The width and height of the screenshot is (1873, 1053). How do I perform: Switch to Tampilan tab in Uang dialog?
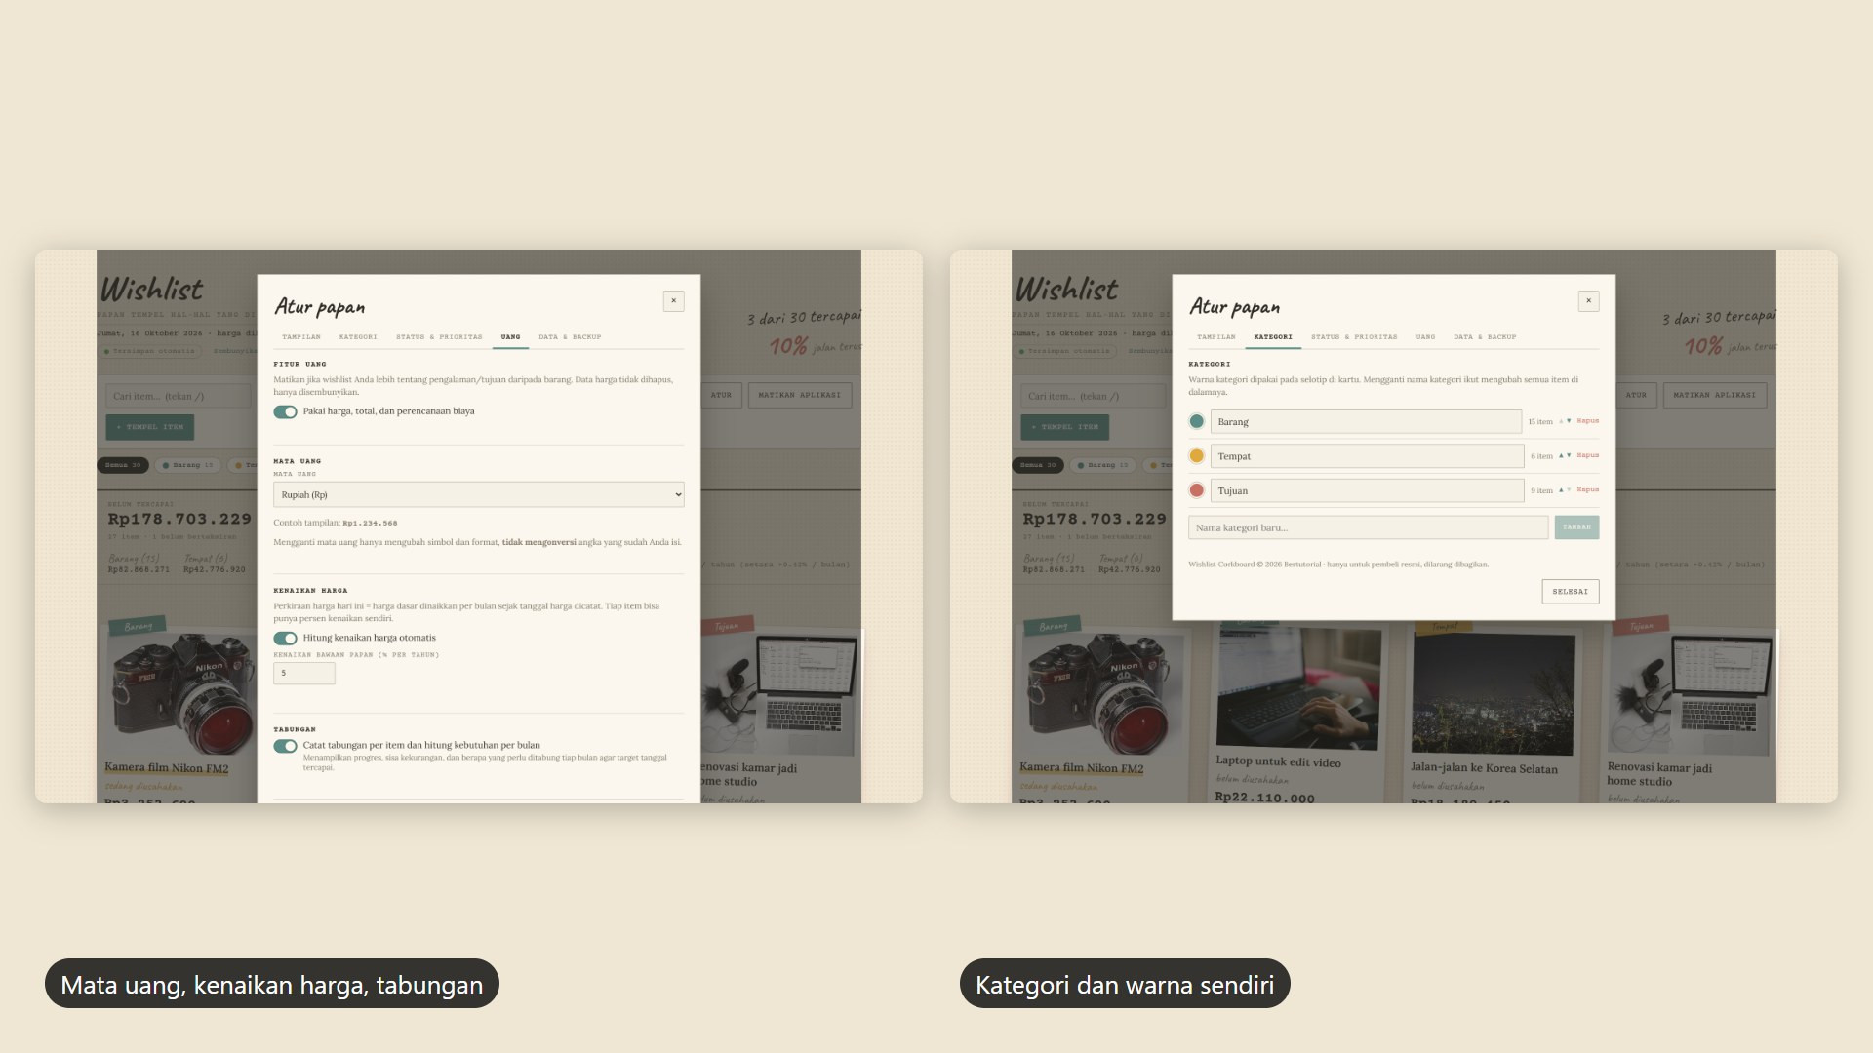[300, 337]
